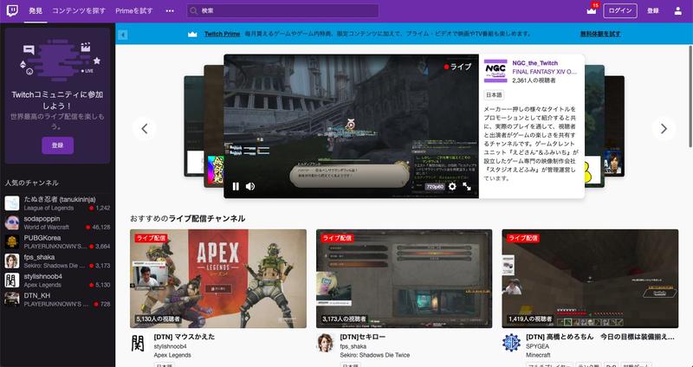Open the player settings gear
Viewport: 693px width, 367px height.
pyautogui.click(x=452, y=186)
